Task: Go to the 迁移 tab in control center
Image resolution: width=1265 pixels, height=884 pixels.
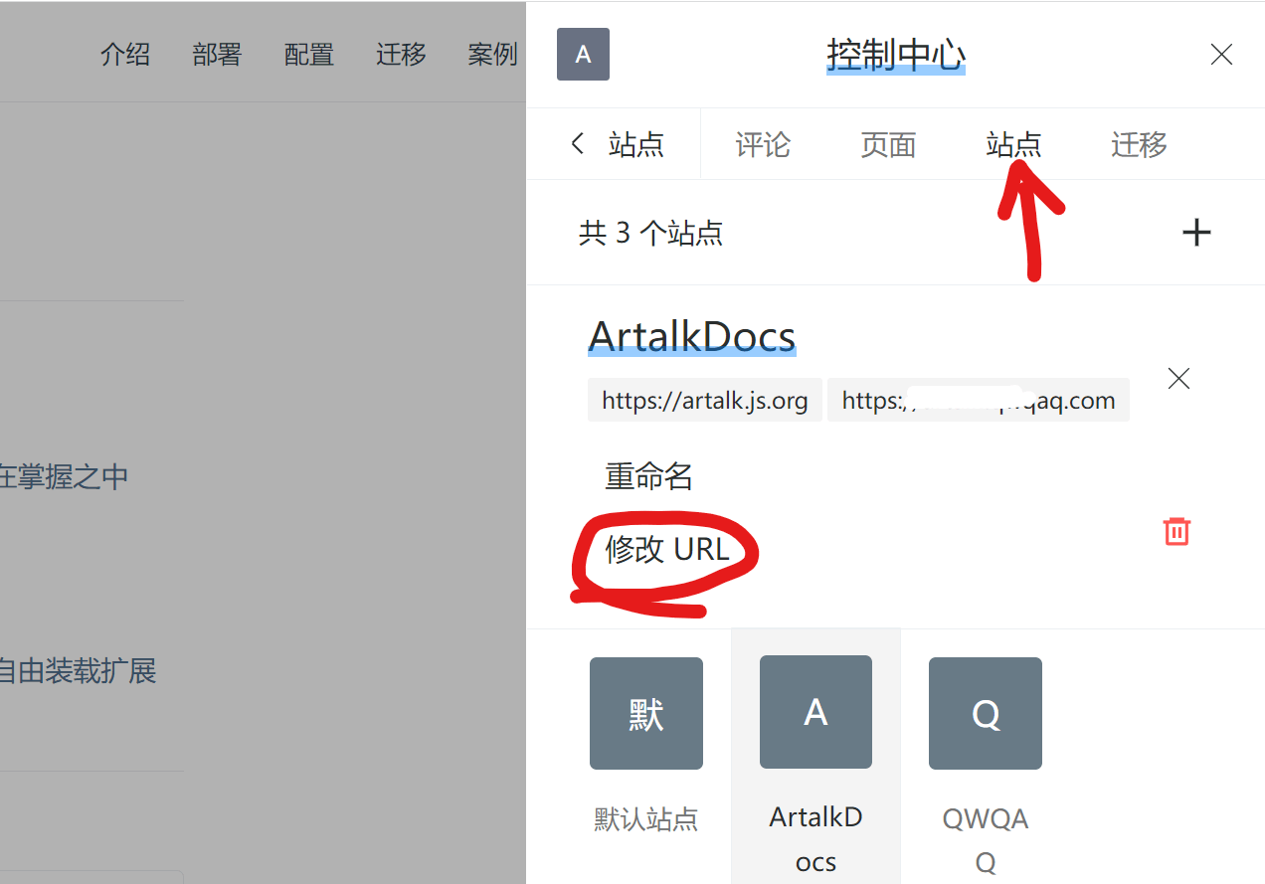Action: coord(1139,145)
